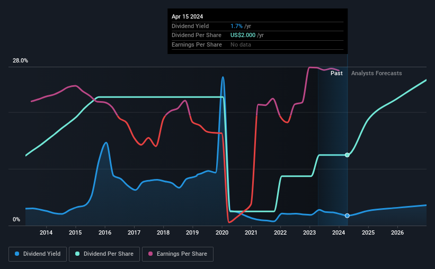Image resolution: width=435 pixels, height=269 pixels.
Task: Click the 1.7% /yr dividend yield value
Action: point(241,26)
